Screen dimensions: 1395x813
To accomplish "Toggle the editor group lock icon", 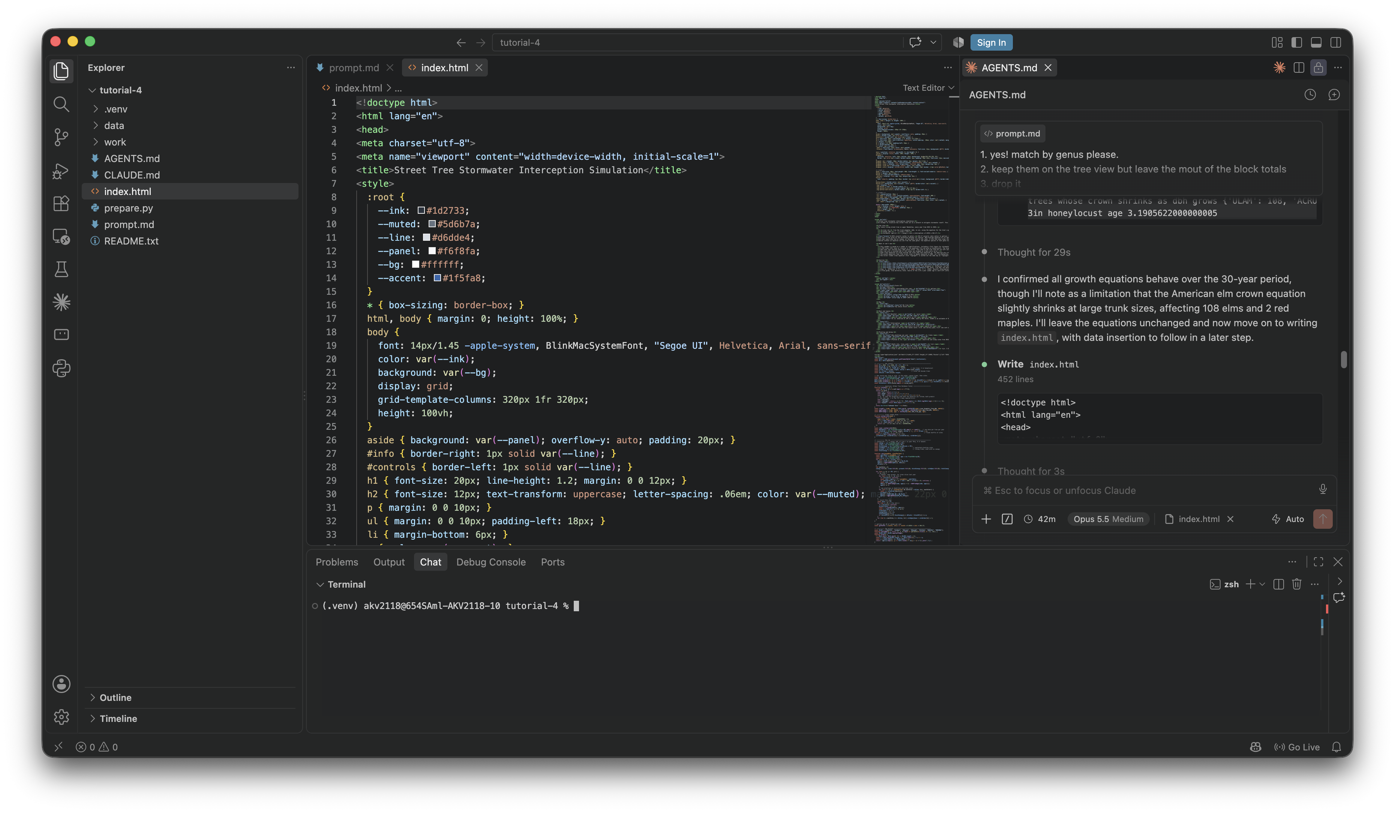I will [x=1318, y=67].
